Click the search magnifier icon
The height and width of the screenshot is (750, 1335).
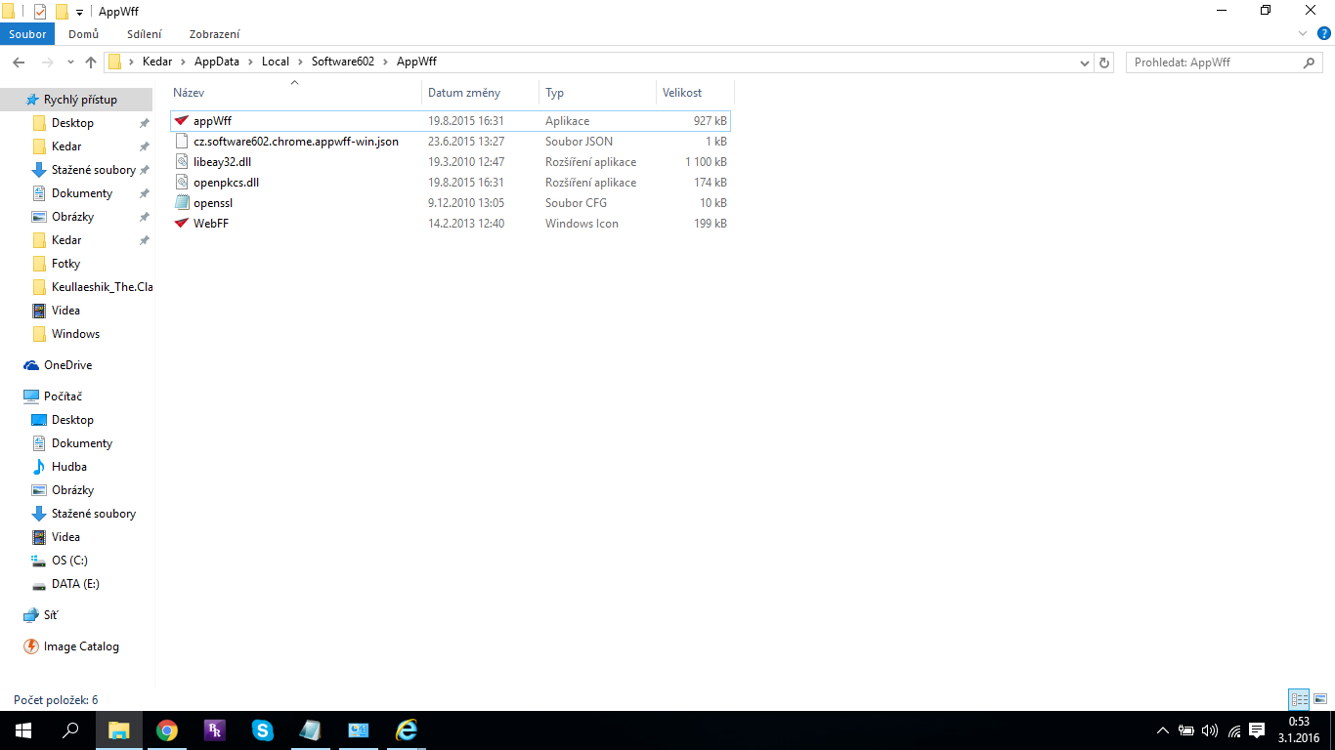point(1310,62)
